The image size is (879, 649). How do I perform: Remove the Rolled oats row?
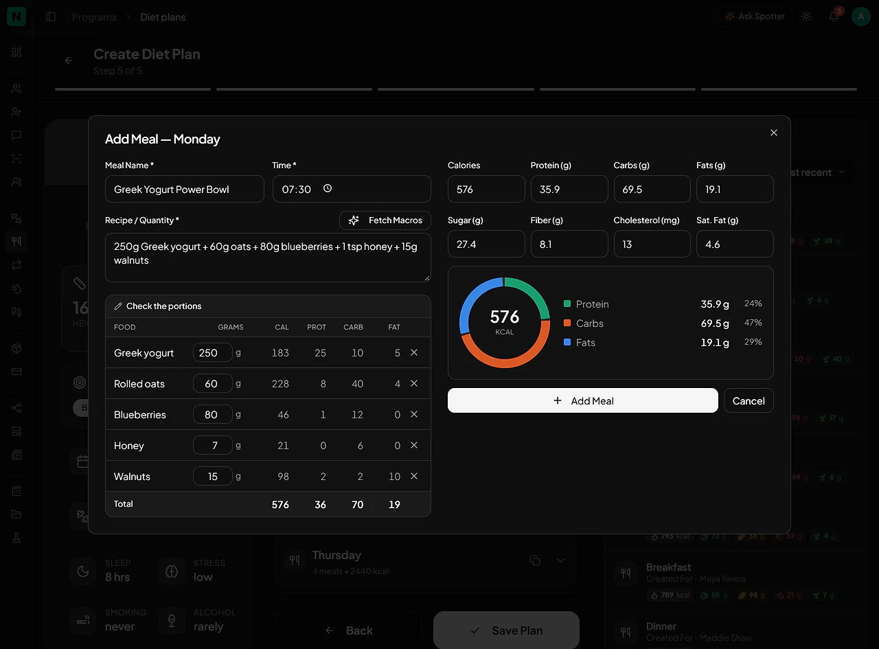click(x=414, y=383)
